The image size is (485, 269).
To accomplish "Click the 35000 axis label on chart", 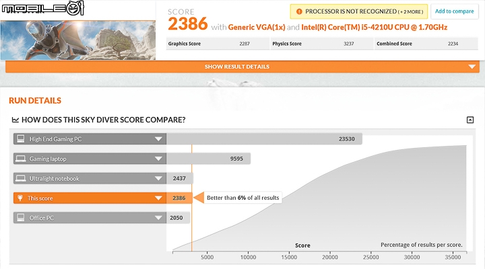I will coord(453,258).
